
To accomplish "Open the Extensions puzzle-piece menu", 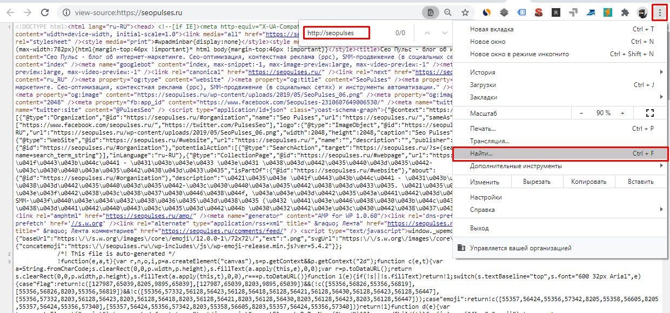I will coord(625,12).
